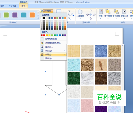
Task: Pick the standard dark red swatch
Action: 41,35
